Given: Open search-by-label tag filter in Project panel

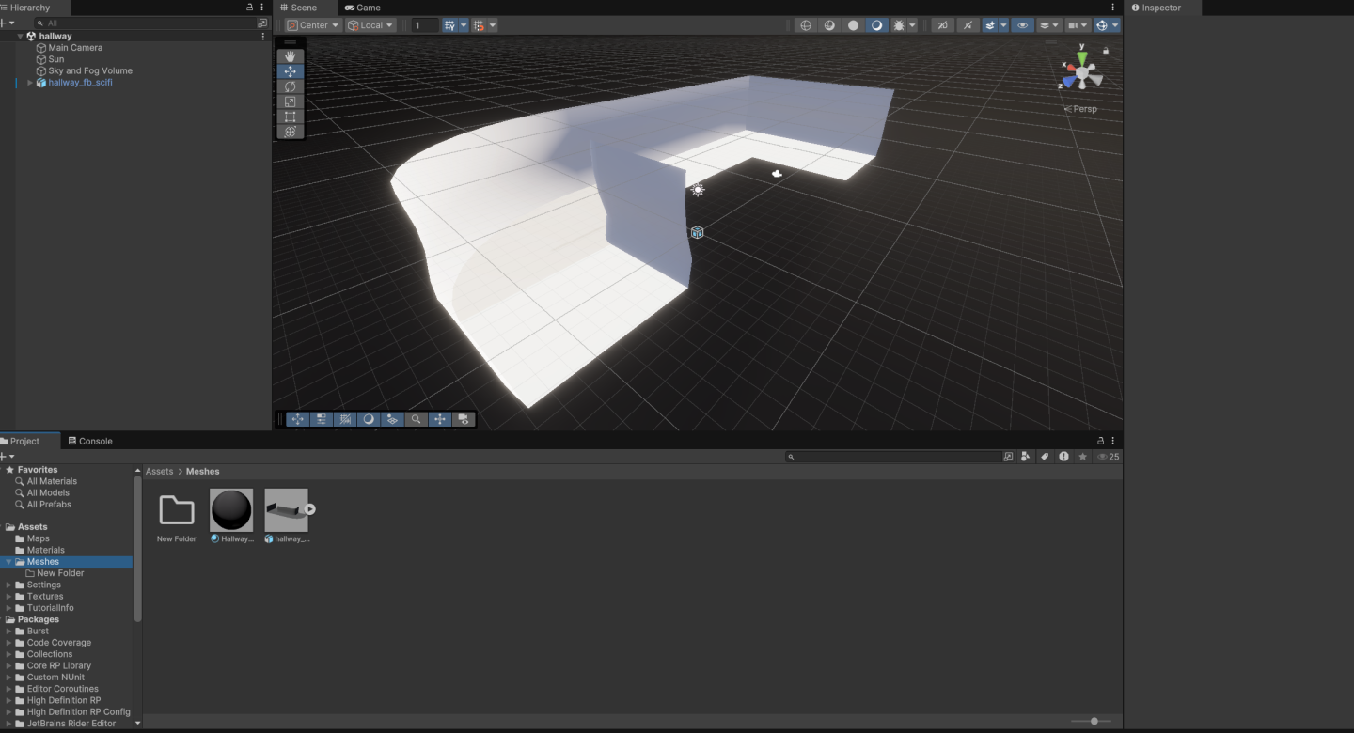Looking at the screenshot, I should (1045, 457).
